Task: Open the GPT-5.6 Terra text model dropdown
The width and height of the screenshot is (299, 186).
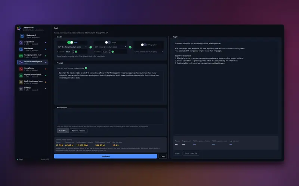Action: tap(72, 47)
